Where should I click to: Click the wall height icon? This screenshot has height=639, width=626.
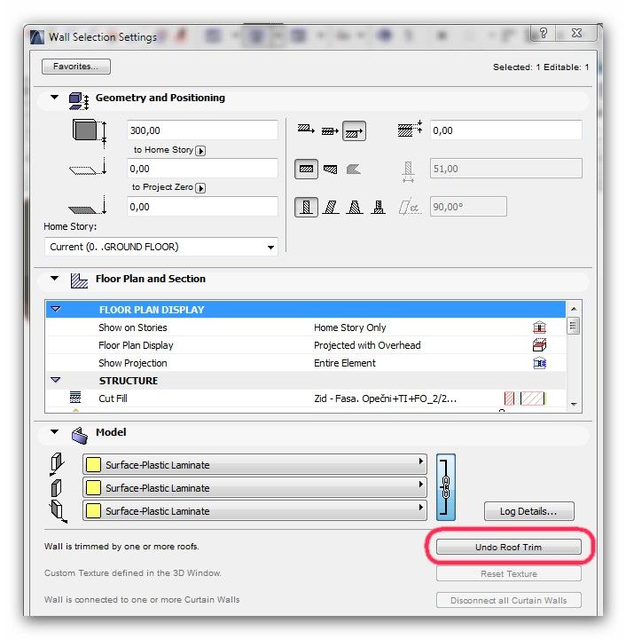tap(90, 133)
